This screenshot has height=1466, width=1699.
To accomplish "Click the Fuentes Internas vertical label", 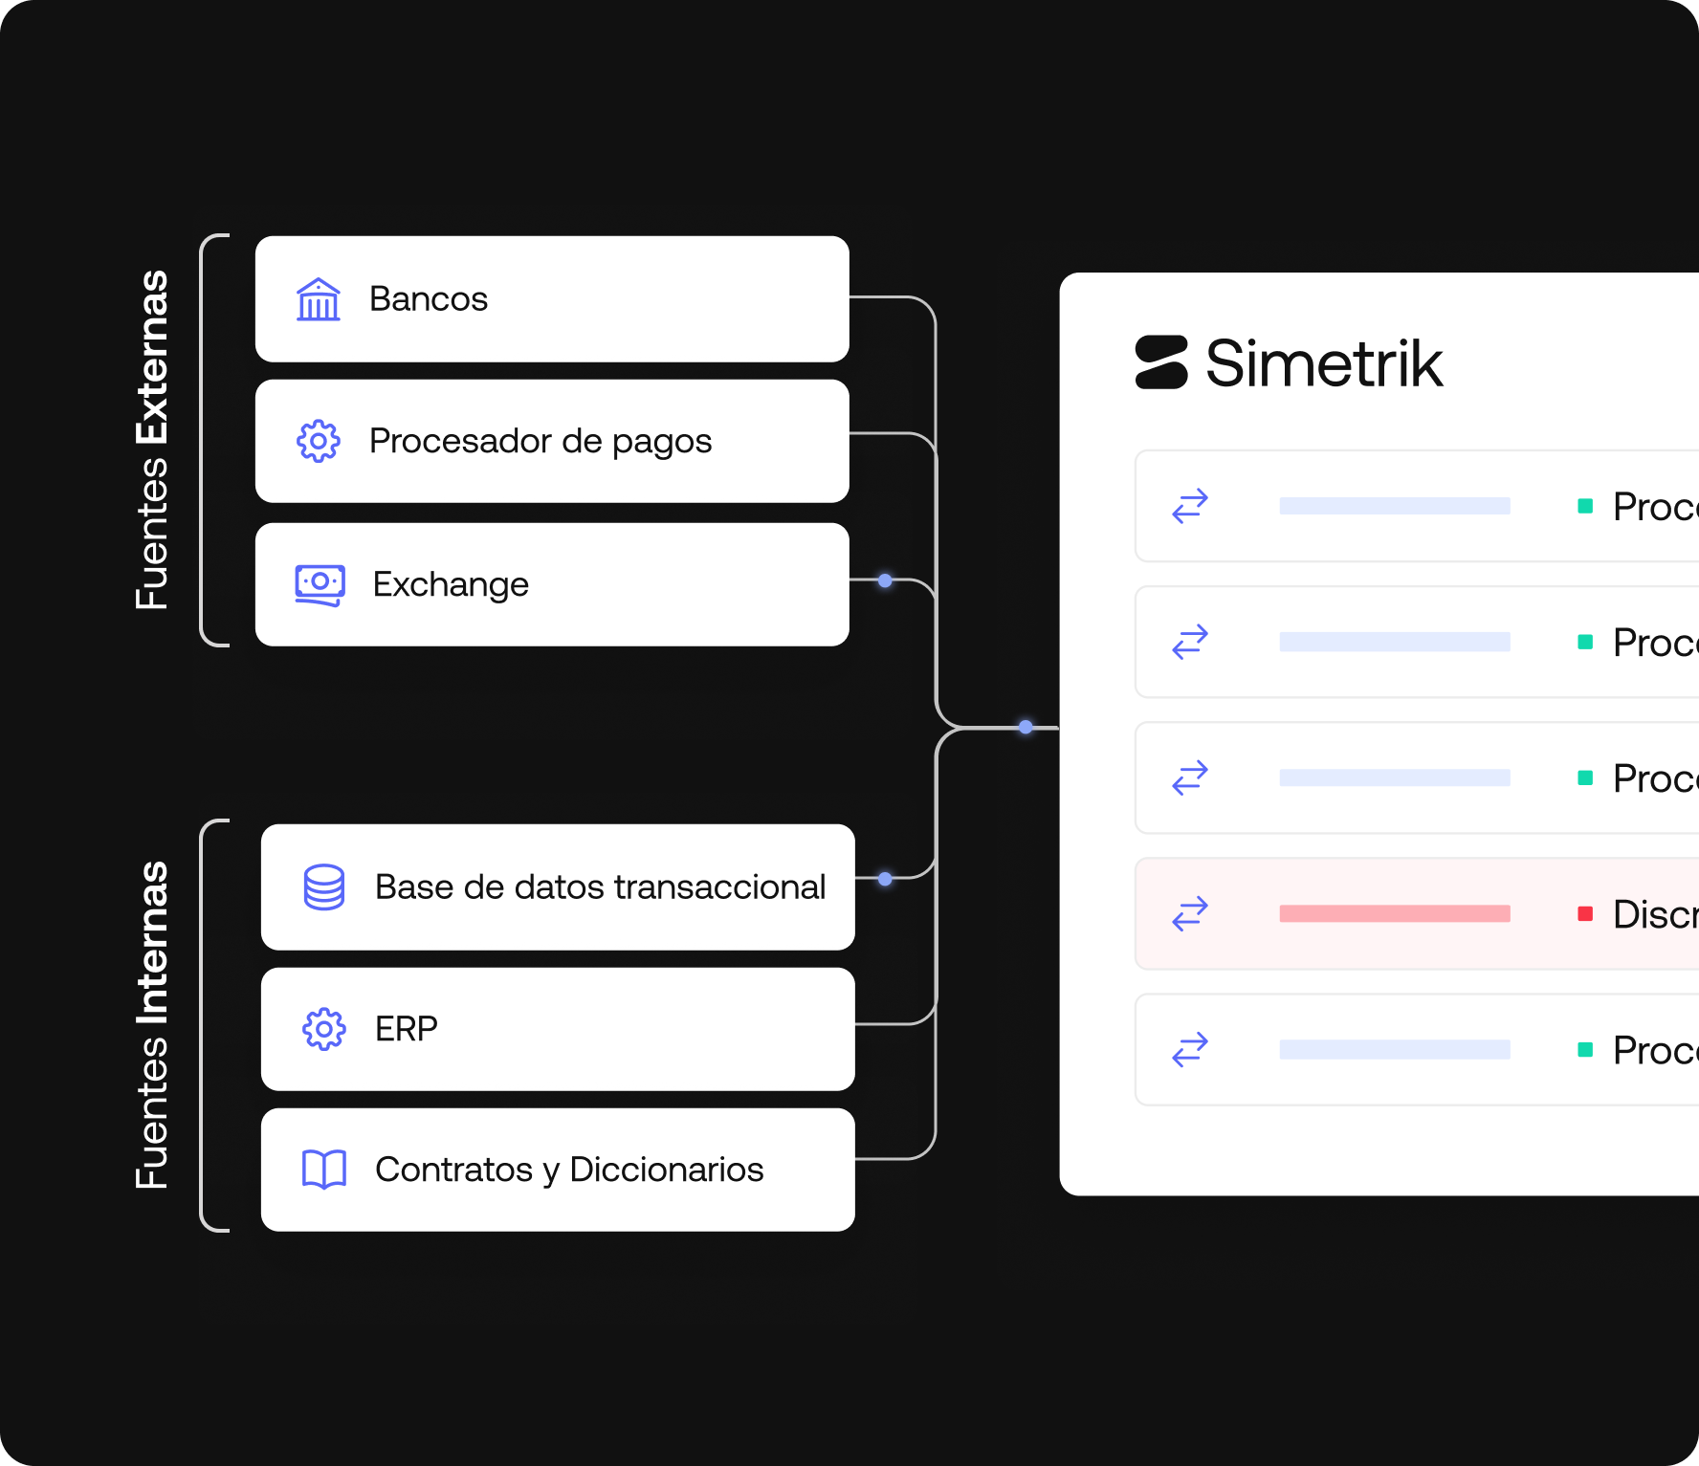I will pyautogui.click(x=152, y=1025).
